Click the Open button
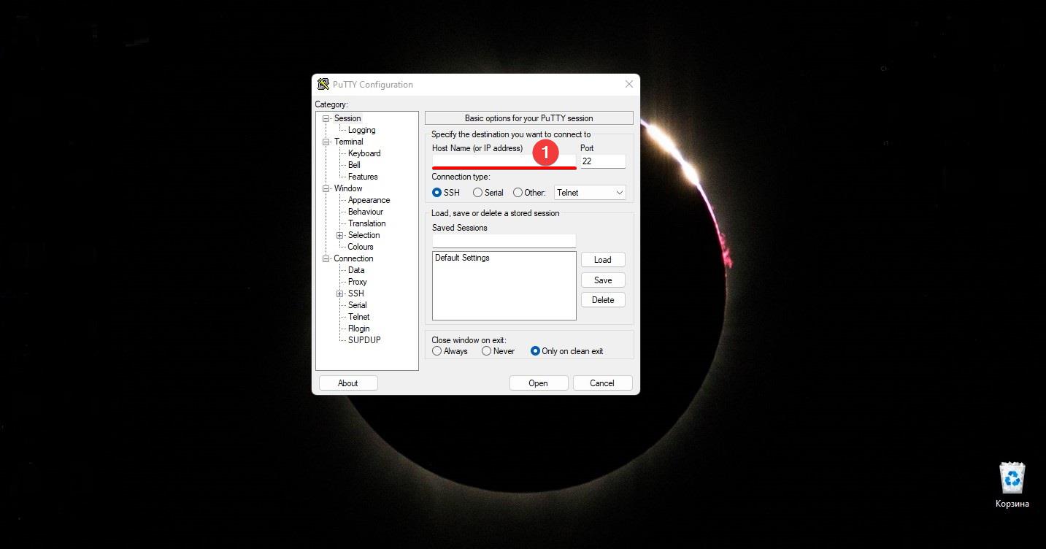 coord(538,383)
